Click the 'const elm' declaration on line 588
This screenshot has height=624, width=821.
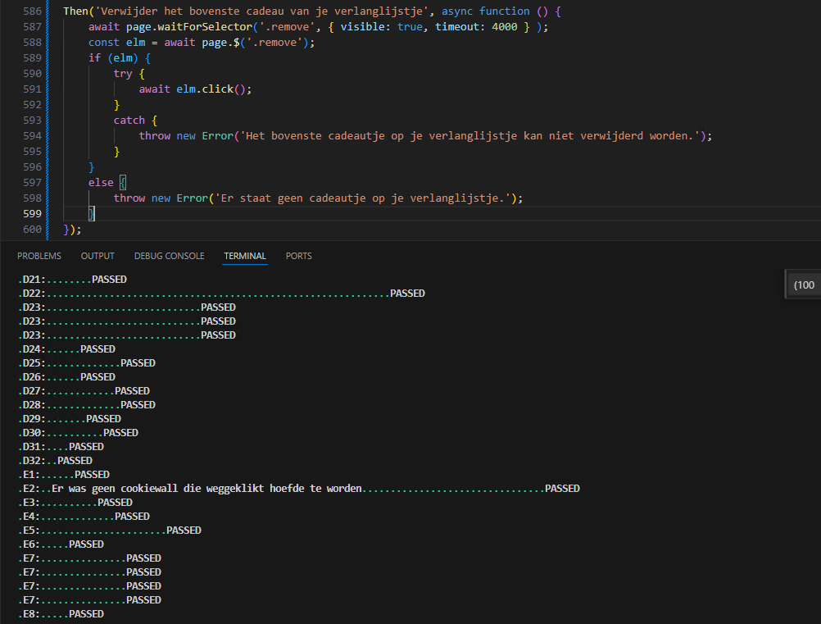pos(117,43)
